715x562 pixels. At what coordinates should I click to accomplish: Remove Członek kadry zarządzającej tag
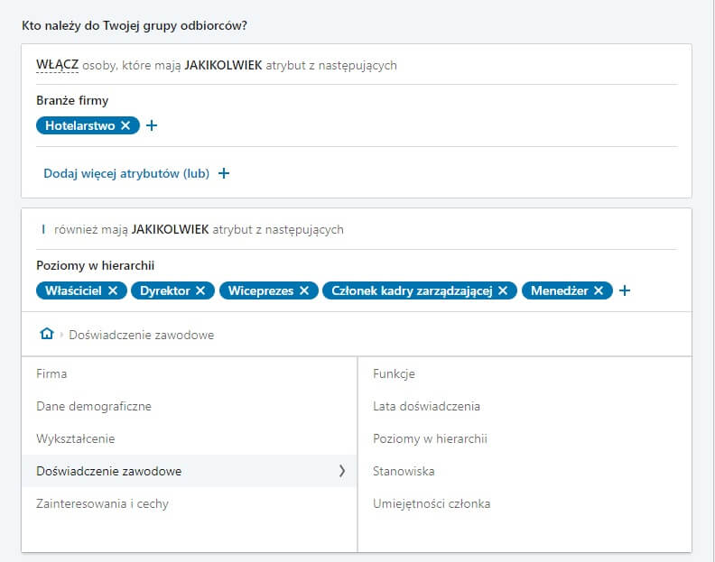tap(503, 290)
